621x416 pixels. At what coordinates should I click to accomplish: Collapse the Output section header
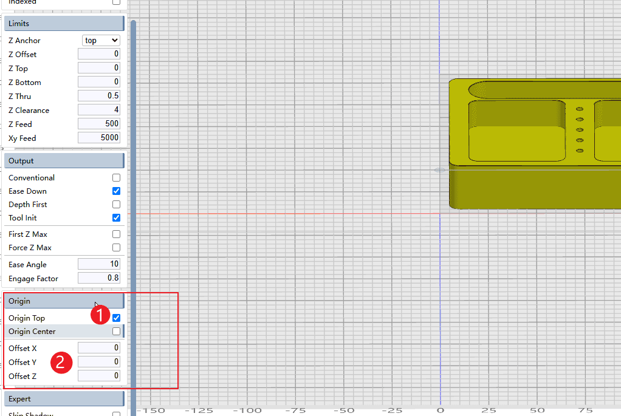64,161
